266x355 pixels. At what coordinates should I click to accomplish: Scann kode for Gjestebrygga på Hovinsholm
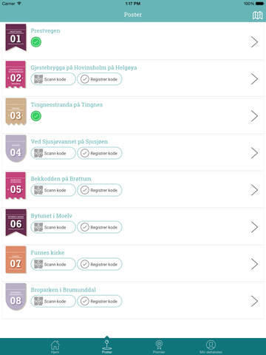[x=53, y=79]
